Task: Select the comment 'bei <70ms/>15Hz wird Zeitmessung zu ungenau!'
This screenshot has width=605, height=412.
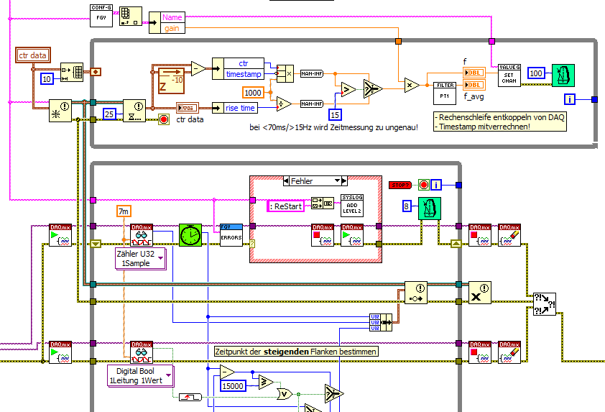Action: pyautogui.click(x=333, y=127)
